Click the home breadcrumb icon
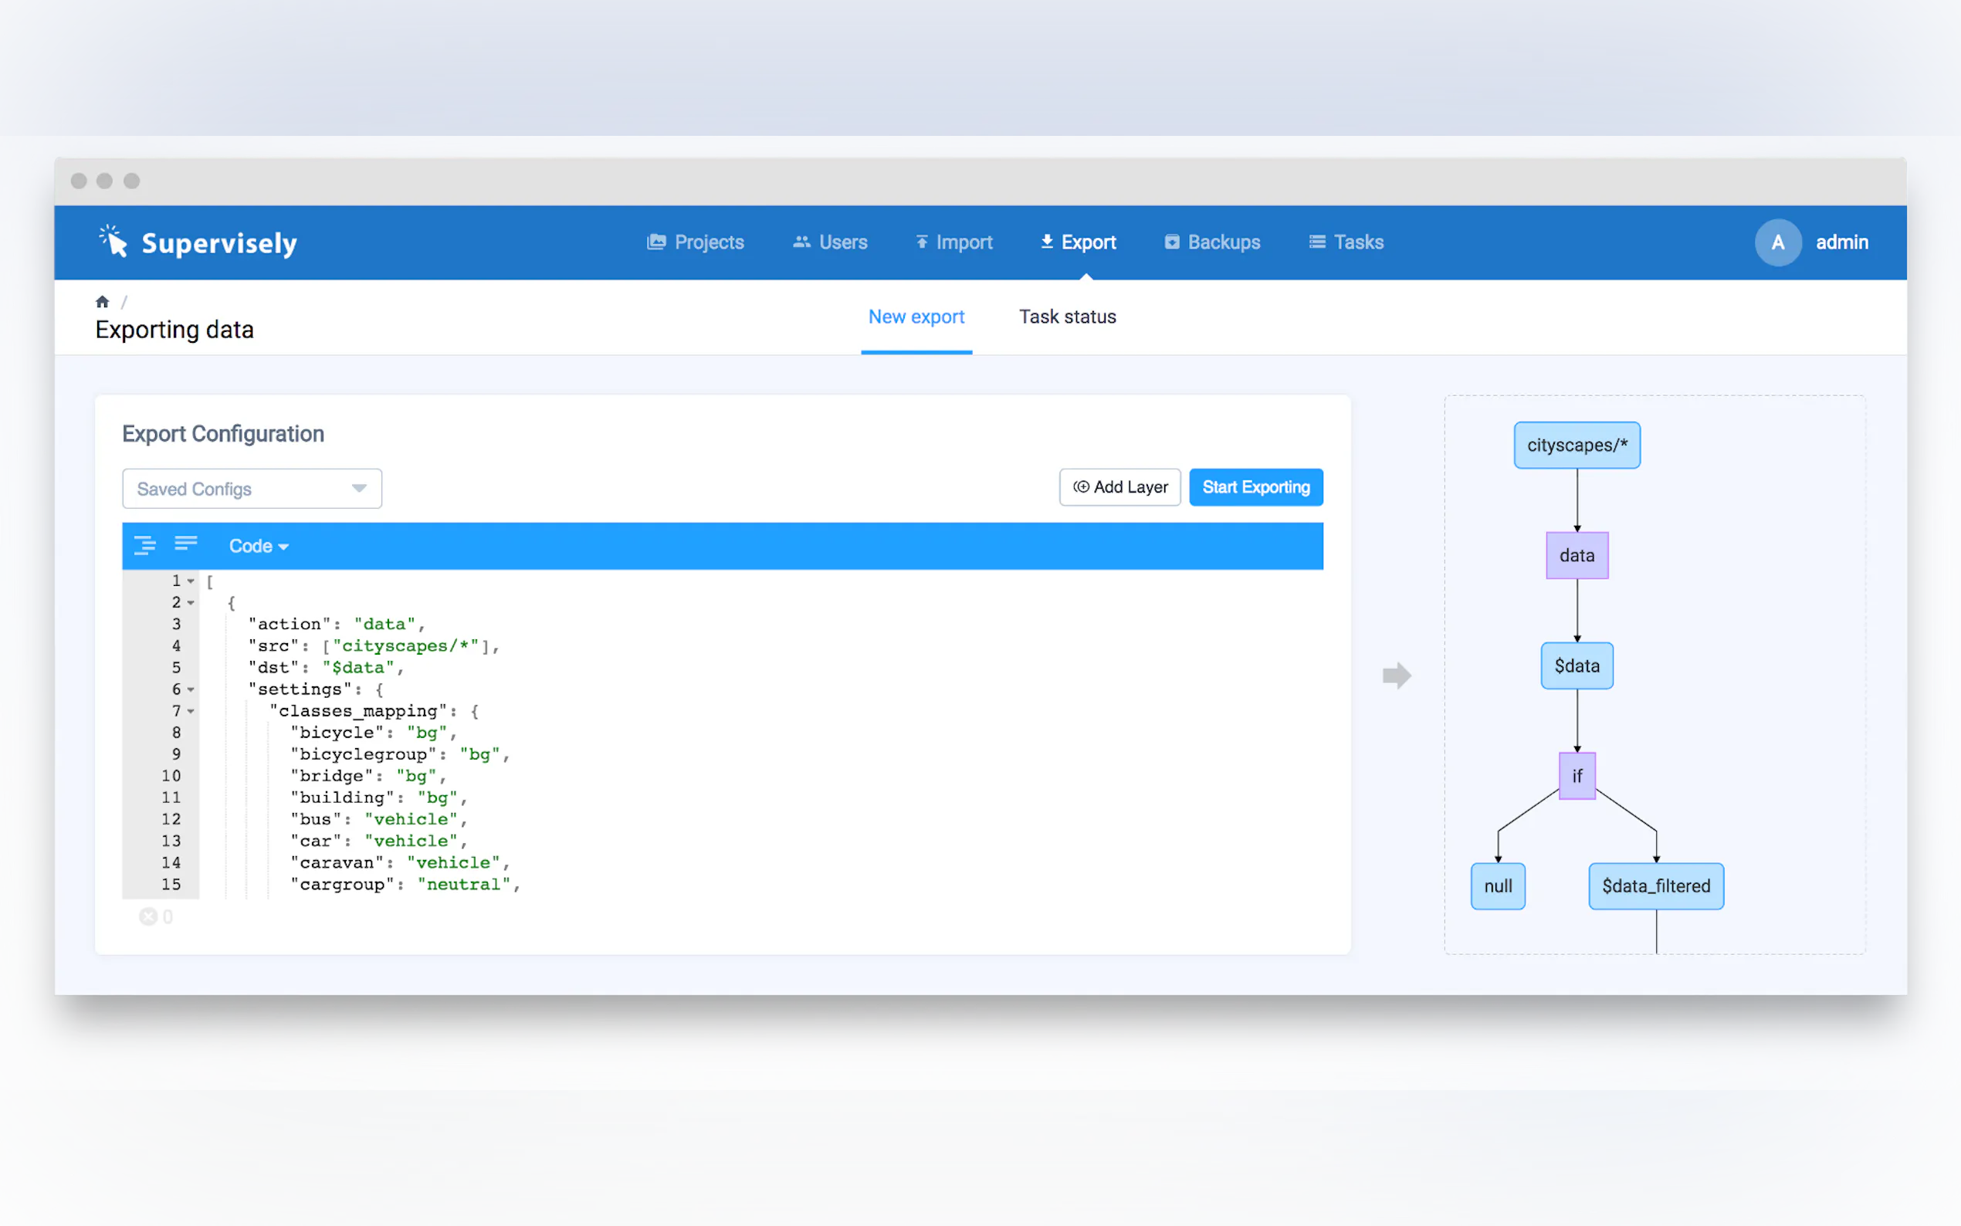Image resolution: width=1961 pixels, height=1226 pixels. click(102, 302)
